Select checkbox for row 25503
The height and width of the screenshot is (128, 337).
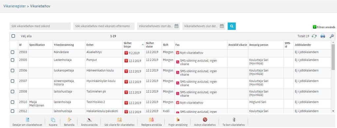point(13,52)
